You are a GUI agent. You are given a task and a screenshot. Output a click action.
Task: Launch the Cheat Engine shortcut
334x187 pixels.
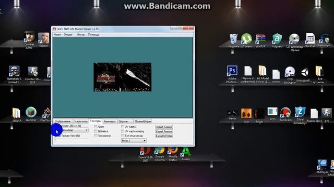(x=324, y=41)
